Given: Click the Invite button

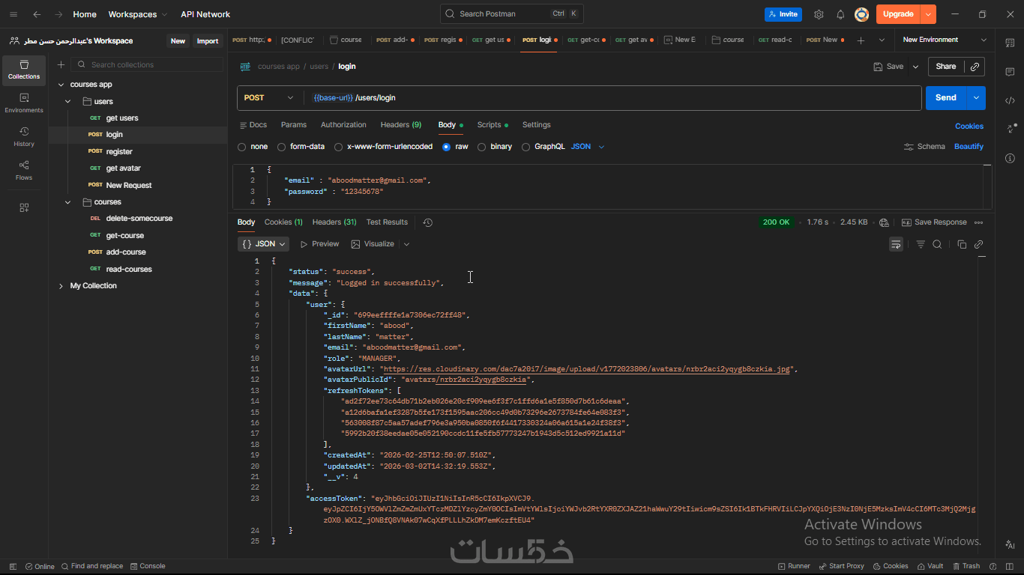Looking at the screenshot, I should 783,14.
